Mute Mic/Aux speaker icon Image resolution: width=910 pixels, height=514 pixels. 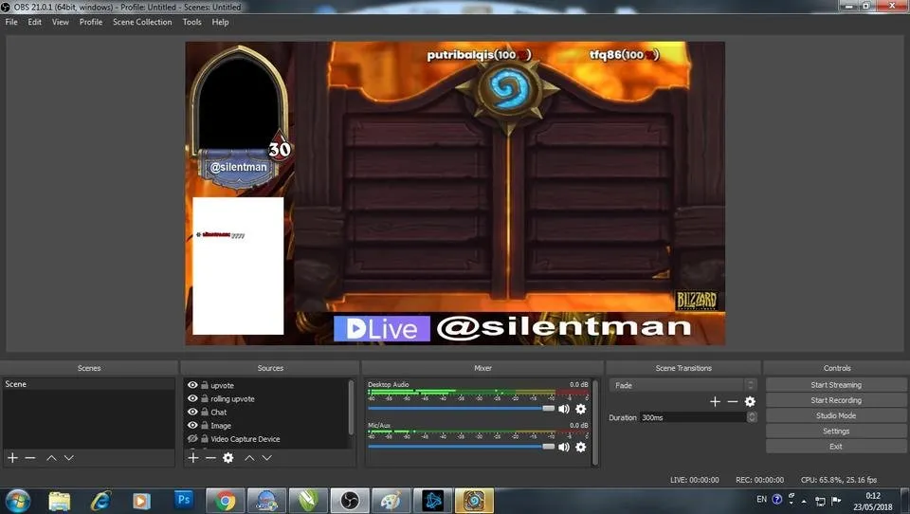tap(563, 447)
